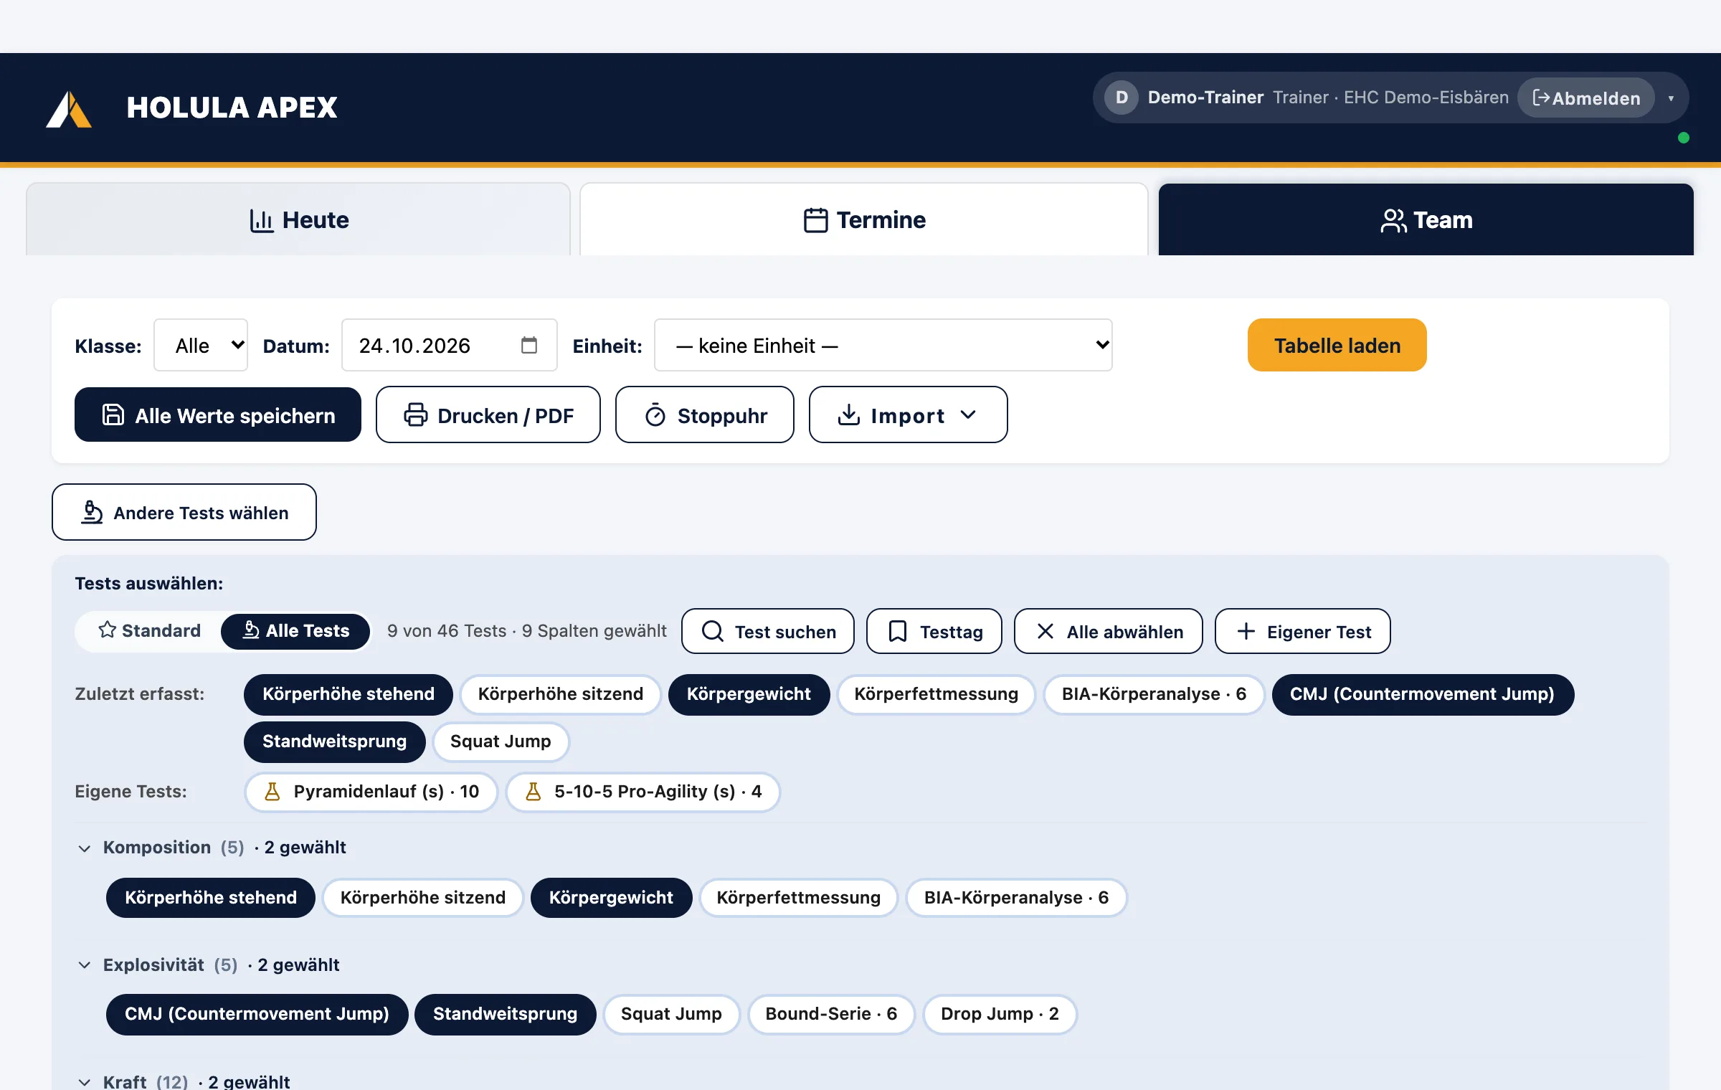1721x1090 pixels.
Task: Click the Demo-Trainer avatar letter D
Action: click(x=1122, y=98)
